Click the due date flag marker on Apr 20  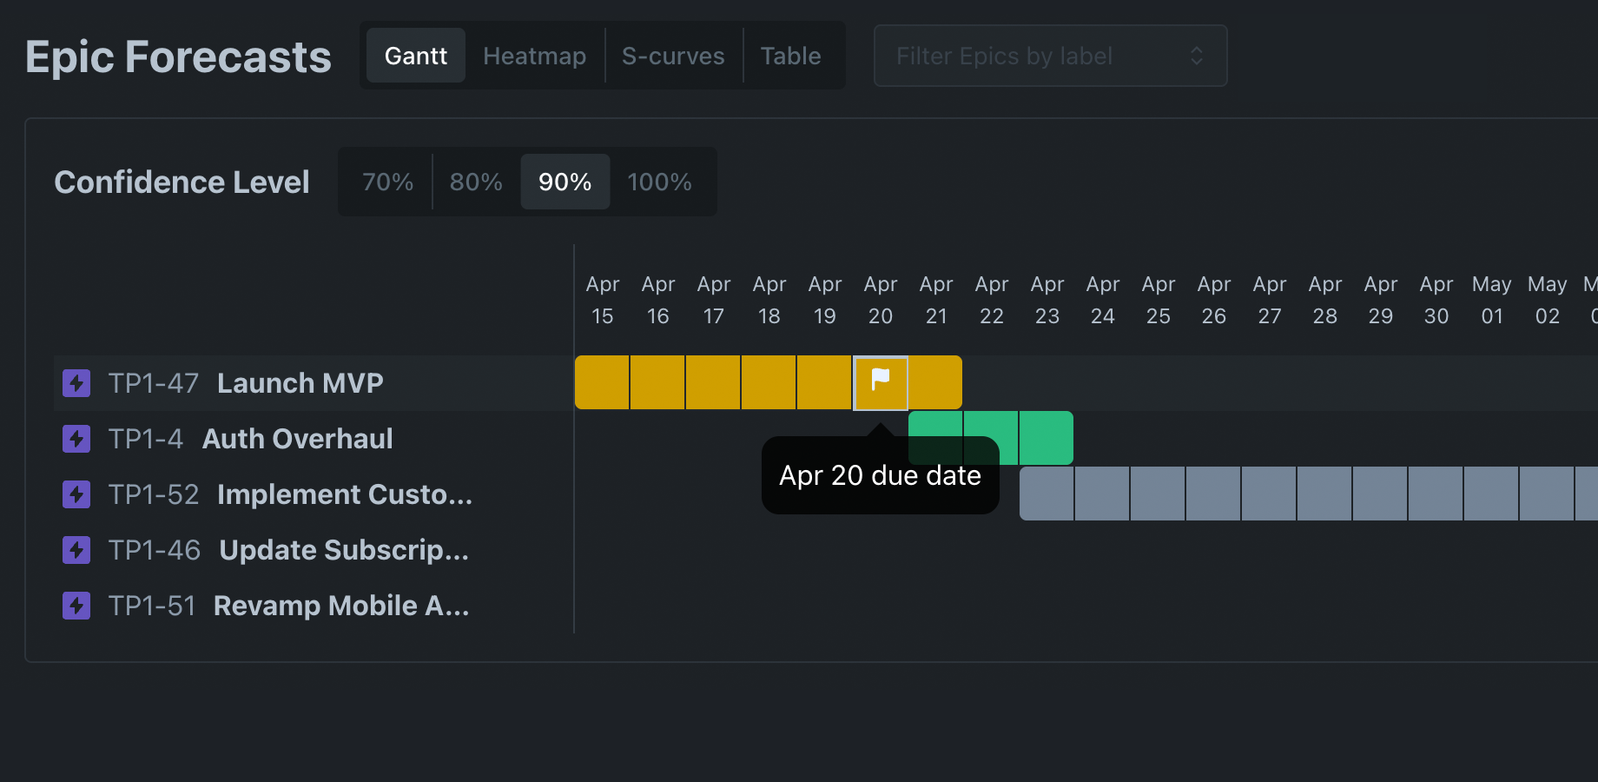click(x=880, y=381)
